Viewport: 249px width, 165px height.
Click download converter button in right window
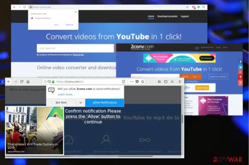click(218, 77)
